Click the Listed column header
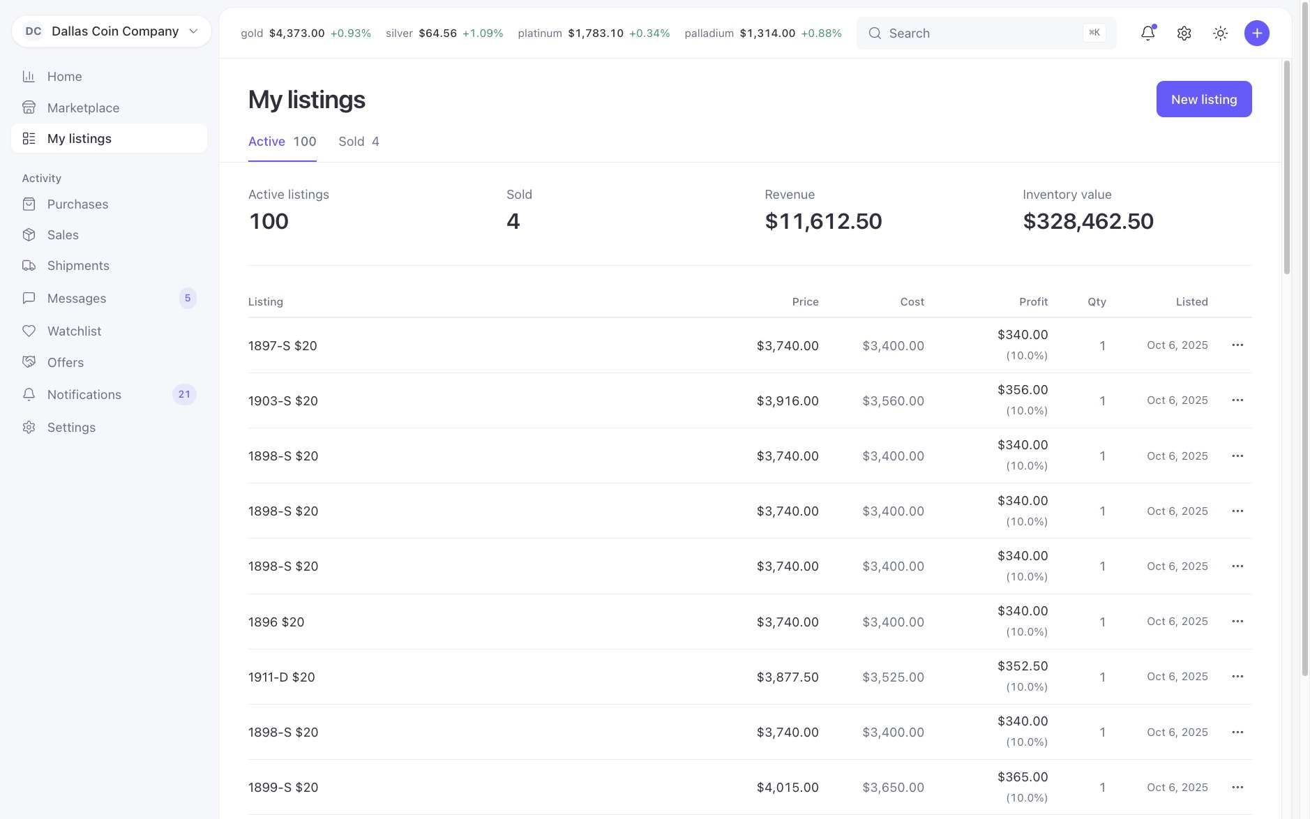 [1191, 301]
